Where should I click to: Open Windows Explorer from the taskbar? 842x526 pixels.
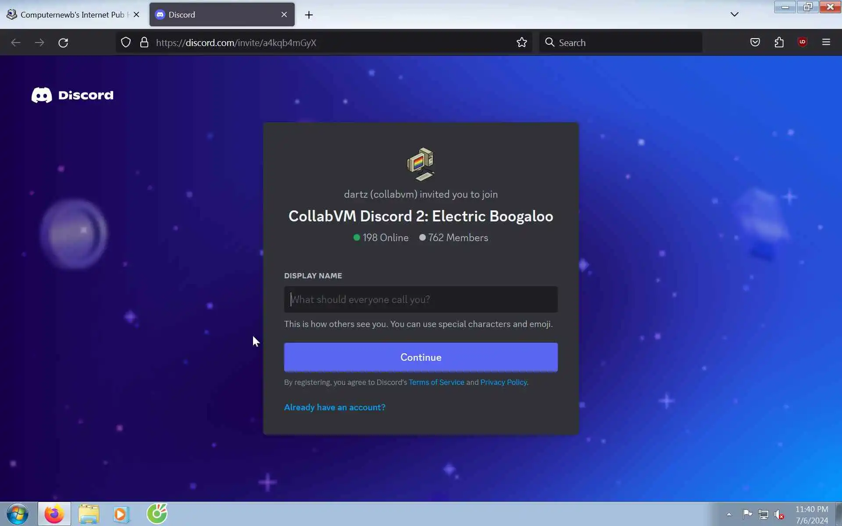click(89, 514)
